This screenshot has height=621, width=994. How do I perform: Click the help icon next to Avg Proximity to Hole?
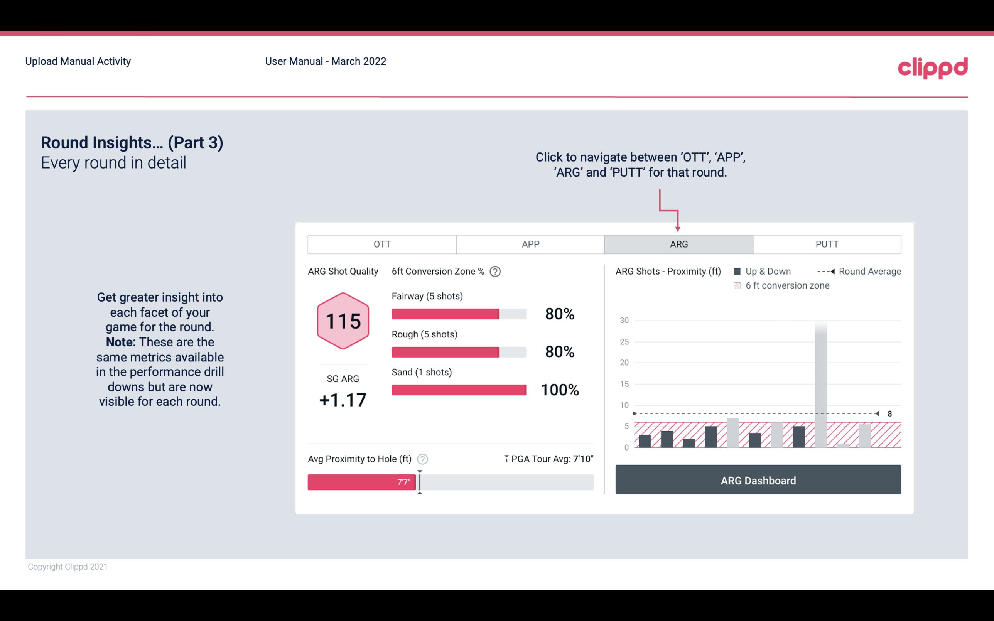[423, 459]
